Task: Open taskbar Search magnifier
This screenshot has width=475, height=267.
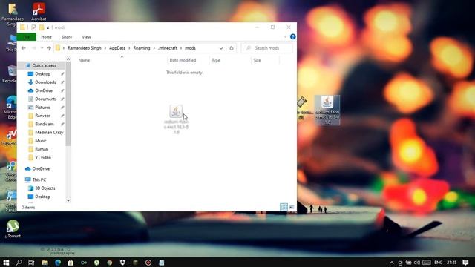Action: pyautogui.click(x=19, y=263)
